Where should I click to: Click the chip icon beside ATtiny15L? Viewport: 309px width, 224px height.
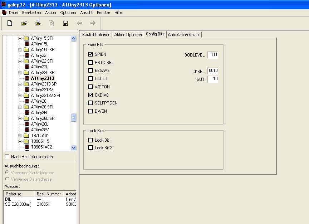pos(27,44)
